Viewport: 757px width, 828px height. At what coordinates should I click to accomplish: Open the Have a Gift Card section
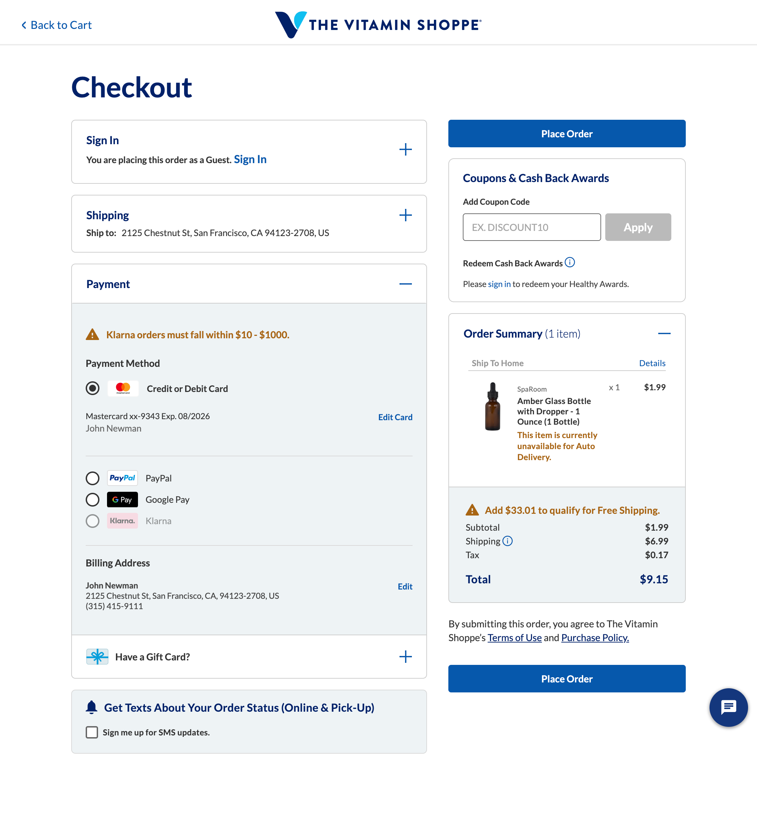pyautogui.click(x=405, y=656)
